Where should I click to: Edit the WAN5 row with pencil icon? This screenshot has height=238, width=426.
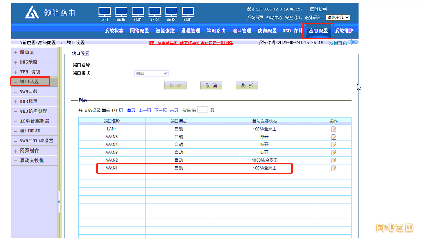(x=334, y=137)
